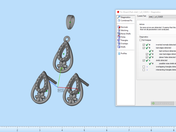This screenshot has height=132, width=176.
Task: Enable overlapping triangles detected checkbox
Action: (144, 67)
